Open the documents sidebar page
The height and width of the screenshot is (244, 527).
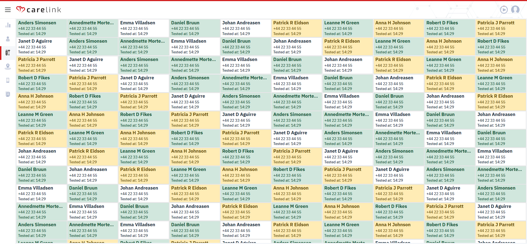click(8, 94)
